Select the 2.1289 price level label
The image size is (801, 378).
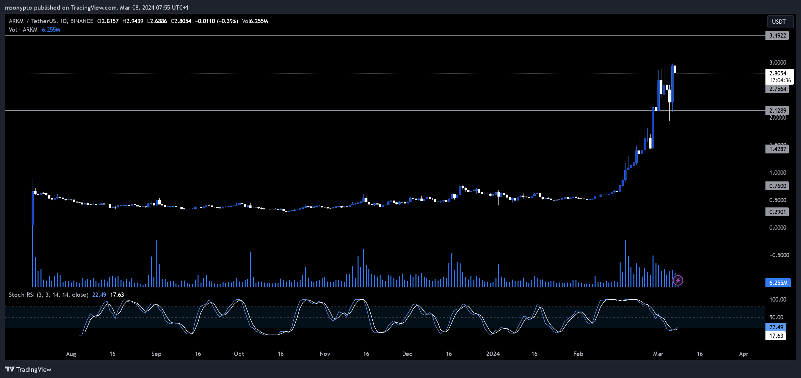(x=777, y=111)
